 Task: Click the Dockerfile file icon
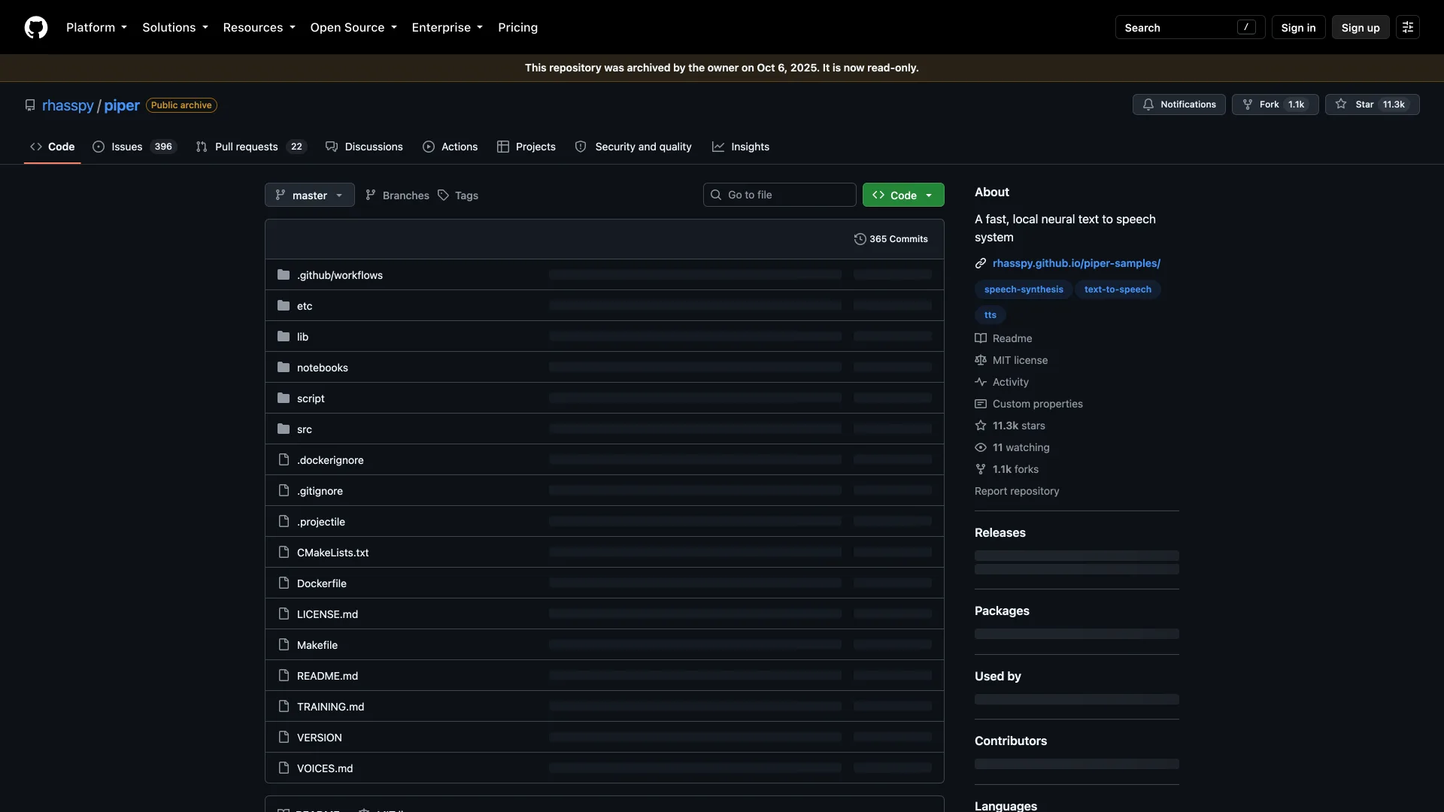284,583
